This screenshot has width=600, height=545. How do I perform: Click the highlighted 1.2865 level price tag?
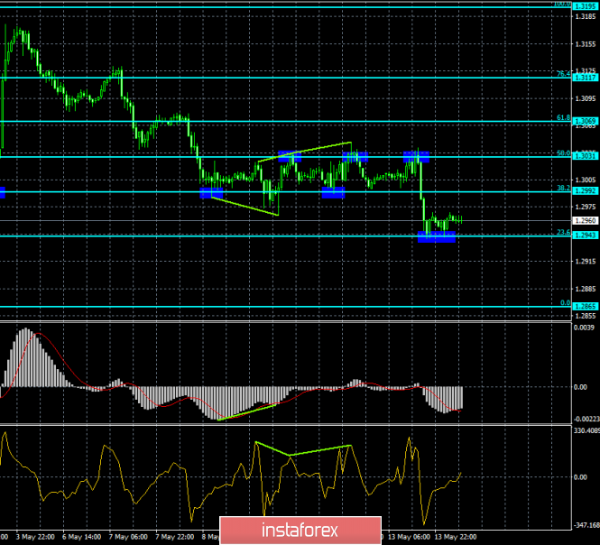tap(586, 306)
